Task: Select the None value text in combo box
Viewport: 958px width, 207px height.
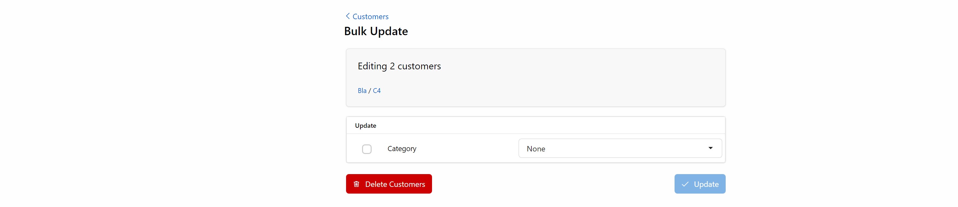Action: click(536, 149)
